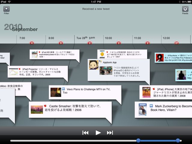Screen dimensions: 192x144
Task: Click the September month heading
Action: 25,29
